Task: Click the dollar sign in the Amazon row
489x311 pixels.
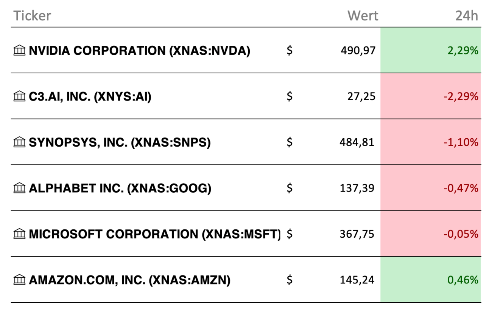Action: (x=290, y=280)
